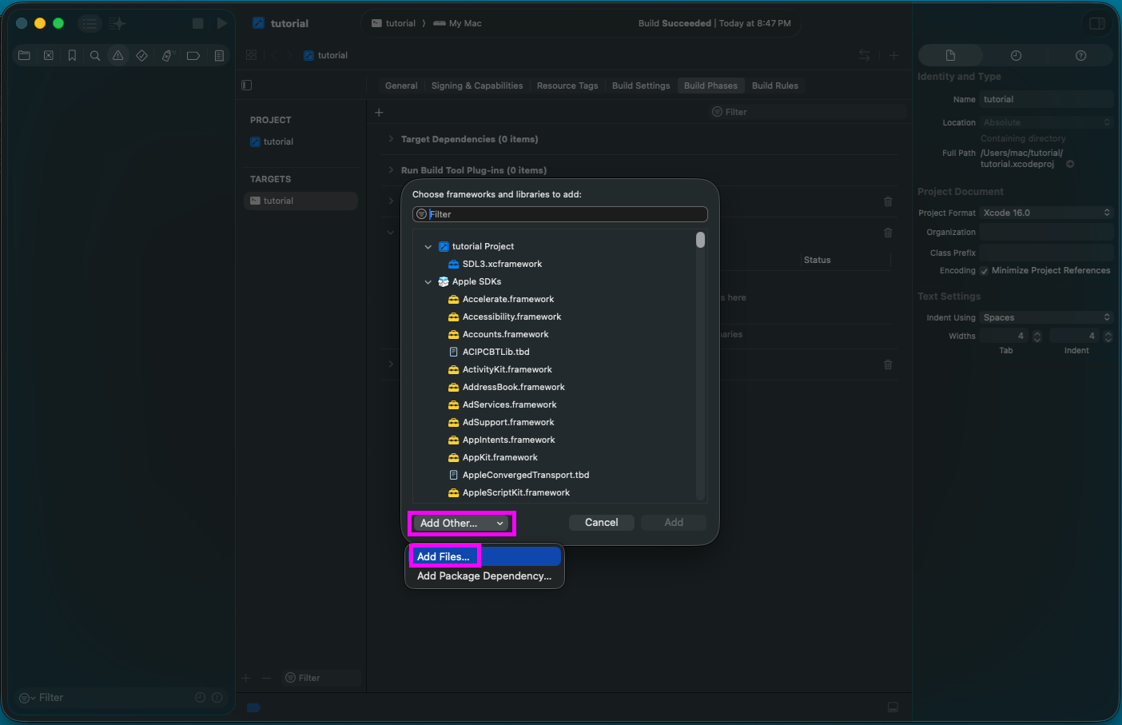This screenshot has height=725, width=1122.
Task: Click the Organization input field
Action: tap(1046, 232)
